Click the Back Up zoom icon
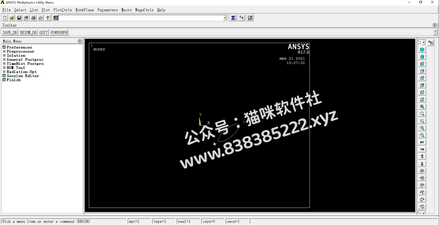The width and height of the screenshot is (439, 225). coord(422,121)
